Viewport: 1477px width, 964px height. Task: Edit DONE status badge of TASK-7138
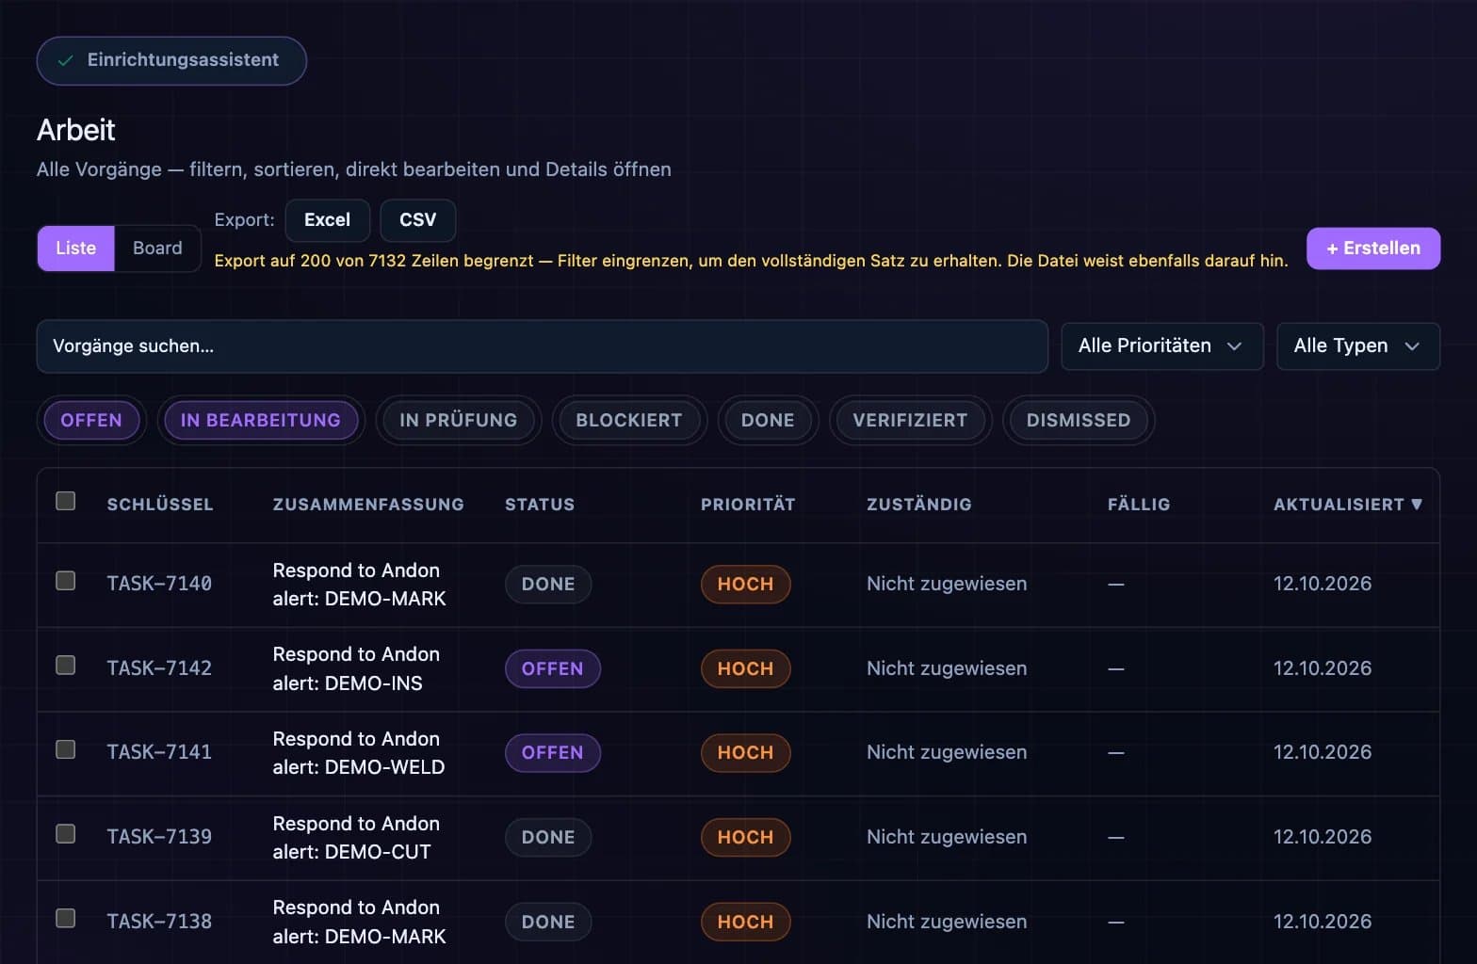coord(548,922)
